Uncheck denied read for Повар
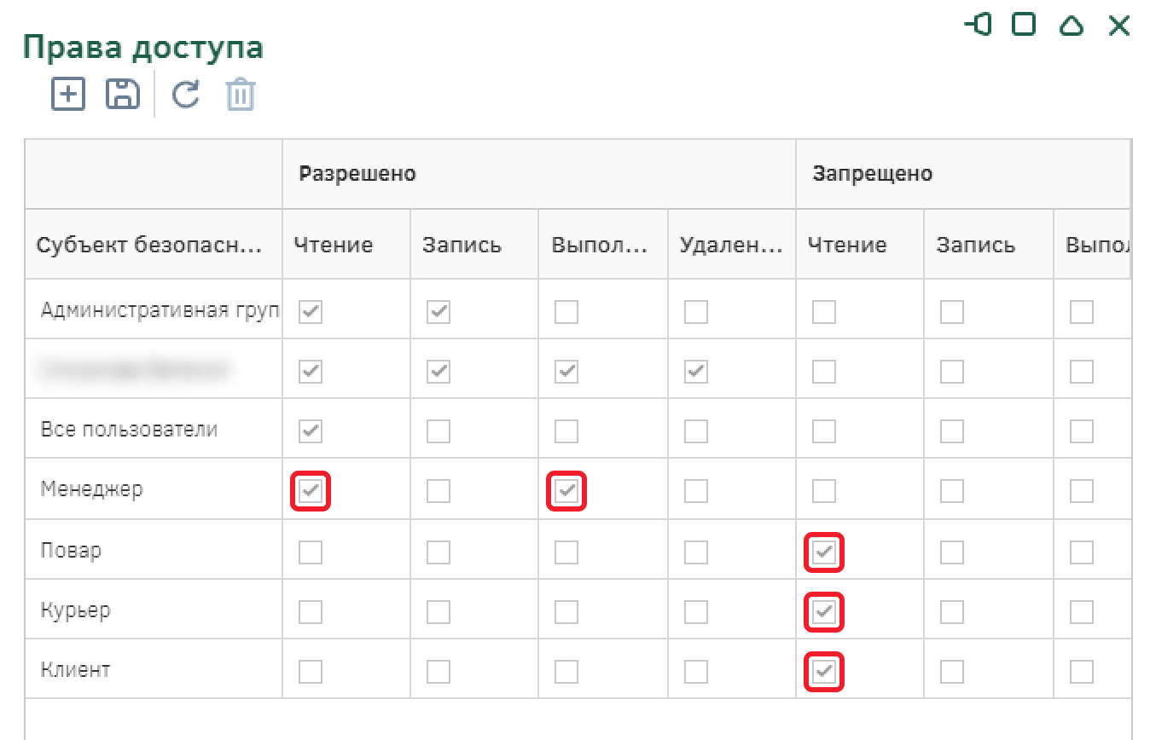Viewport: 1150px width, 740px height. 824,552
